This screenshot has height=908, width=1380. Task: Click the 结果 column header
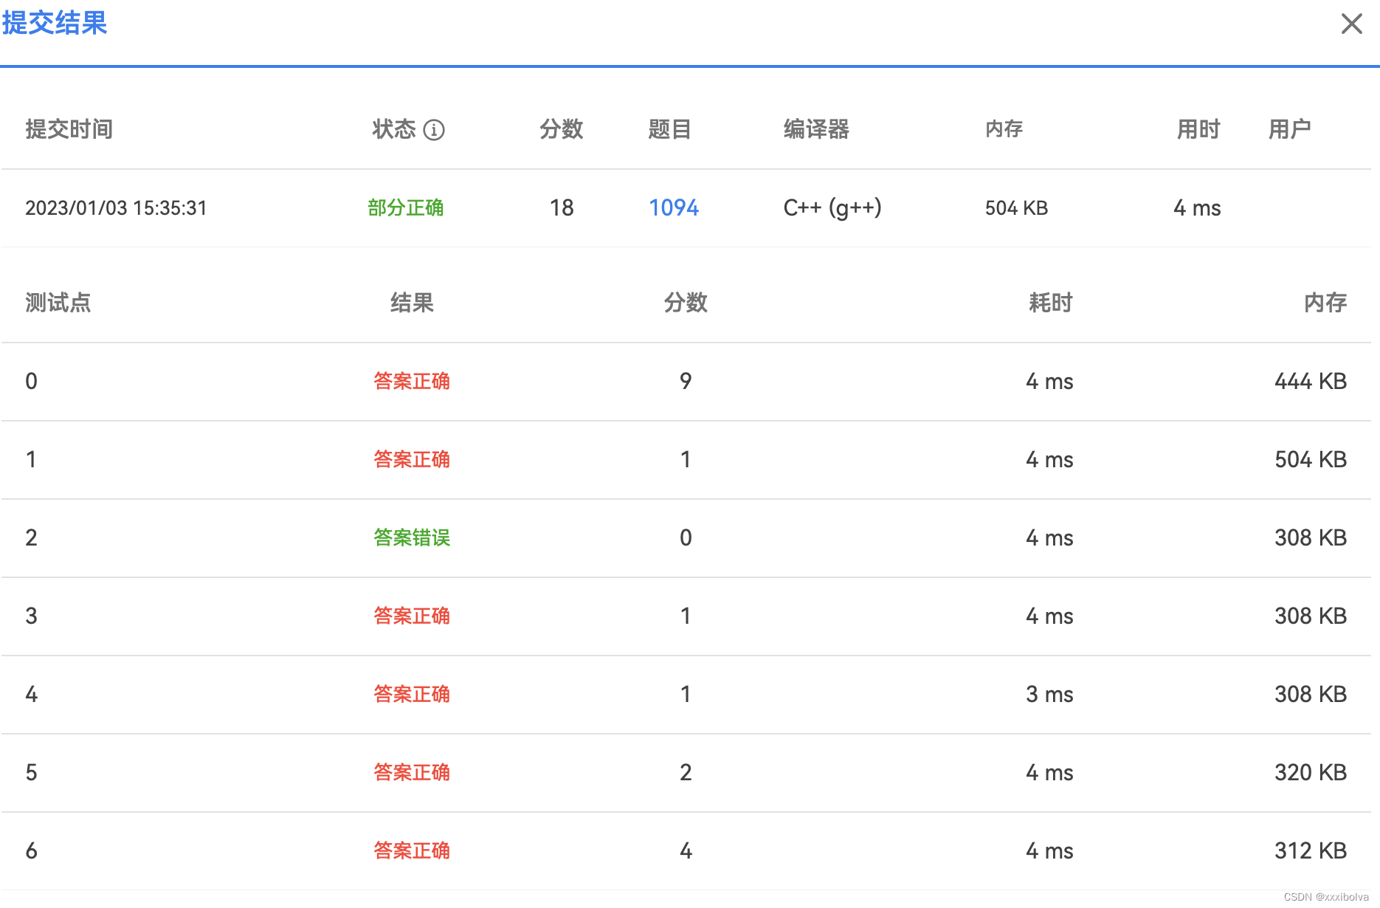[x=412, y=303]
